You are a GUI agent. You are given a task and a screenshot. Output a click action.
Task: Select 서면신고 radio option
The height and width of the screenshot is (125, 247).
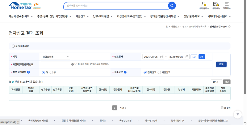tap(159, 72)
